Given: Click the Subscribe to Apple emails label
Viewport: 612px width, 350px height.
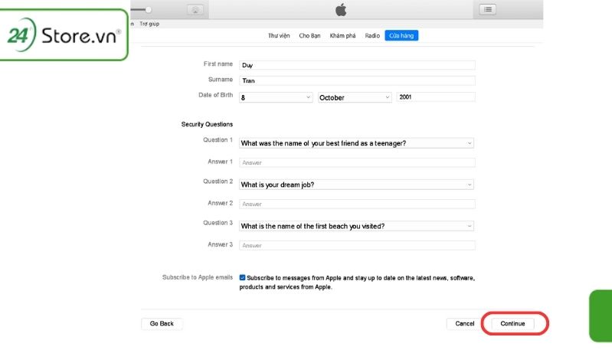Looking at the screenshot, I should tap(198, 277).
